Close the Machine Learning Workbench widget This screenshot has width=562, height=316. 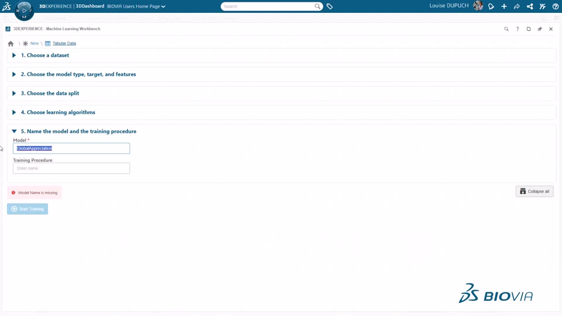(551, 29)
